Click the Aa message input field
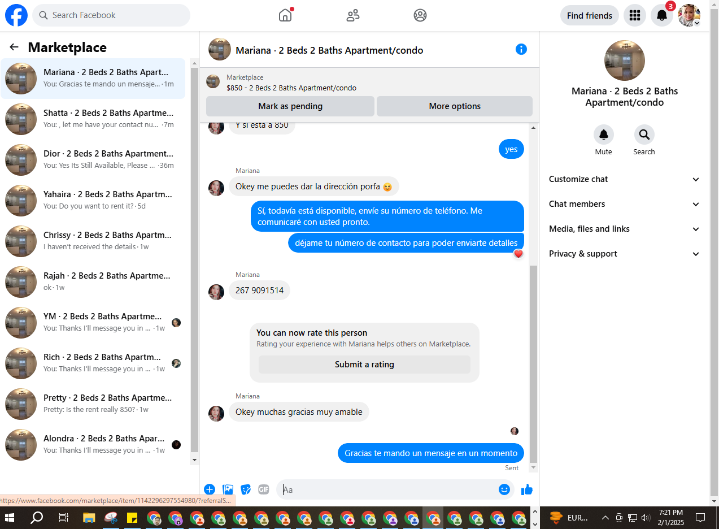This screenshot has width=719, height=529. [x=388, y=489]
